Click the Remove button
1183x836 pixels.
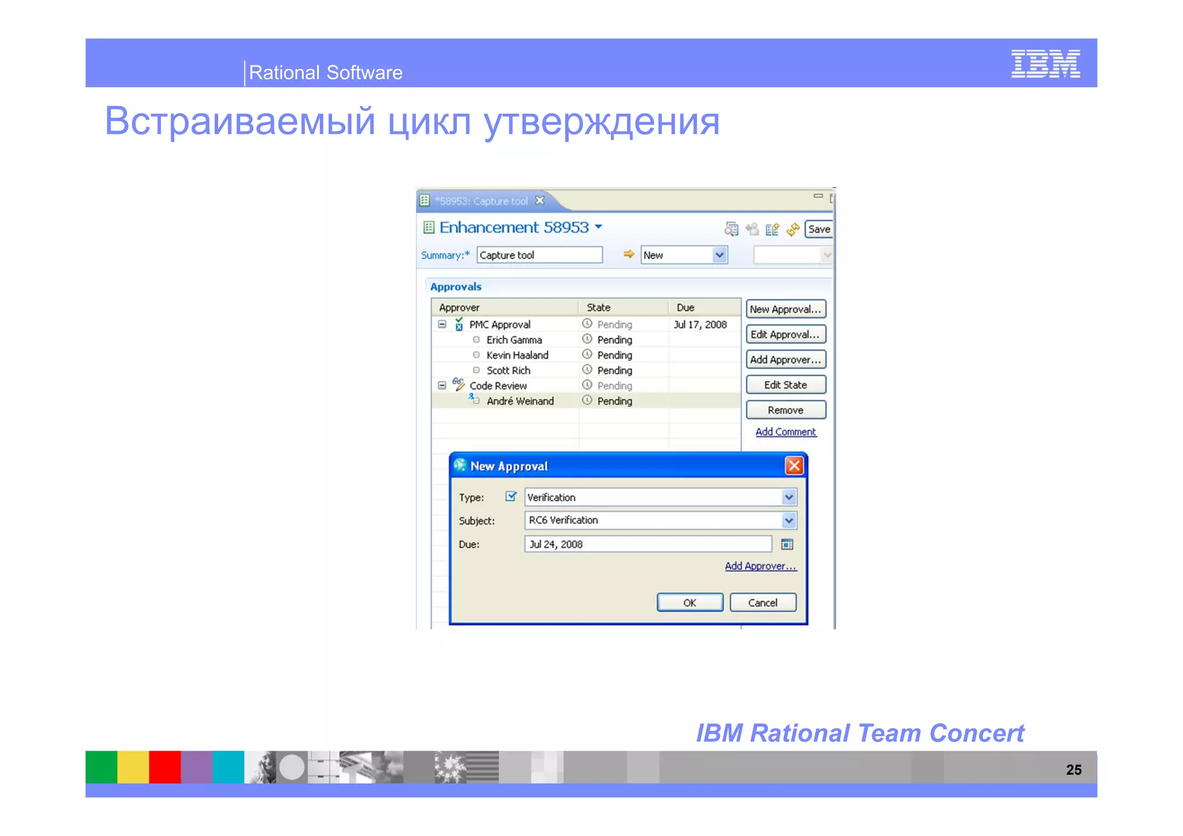(x=786, y=410)
